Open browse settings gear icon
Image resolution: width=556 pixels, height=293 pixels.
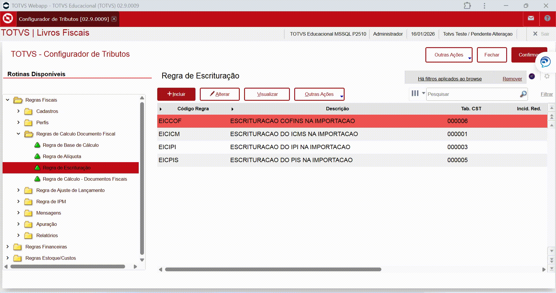pyautogui.click(x=547, y=76)
